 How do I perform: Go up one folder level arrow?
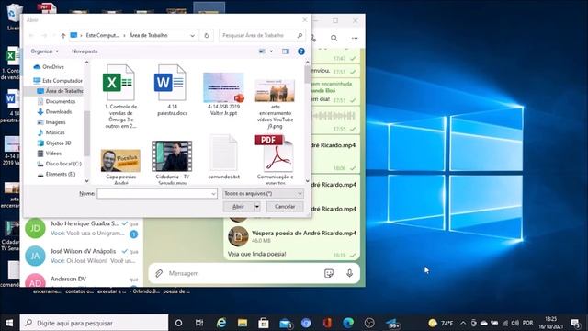(63, 35)
